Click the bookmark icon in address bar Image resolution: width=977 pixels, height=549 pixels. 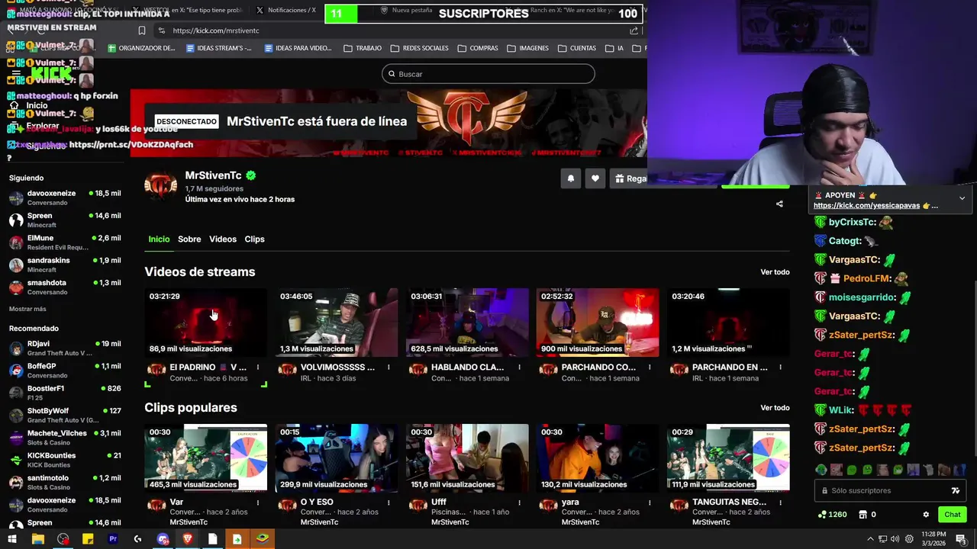coord(142,30)
